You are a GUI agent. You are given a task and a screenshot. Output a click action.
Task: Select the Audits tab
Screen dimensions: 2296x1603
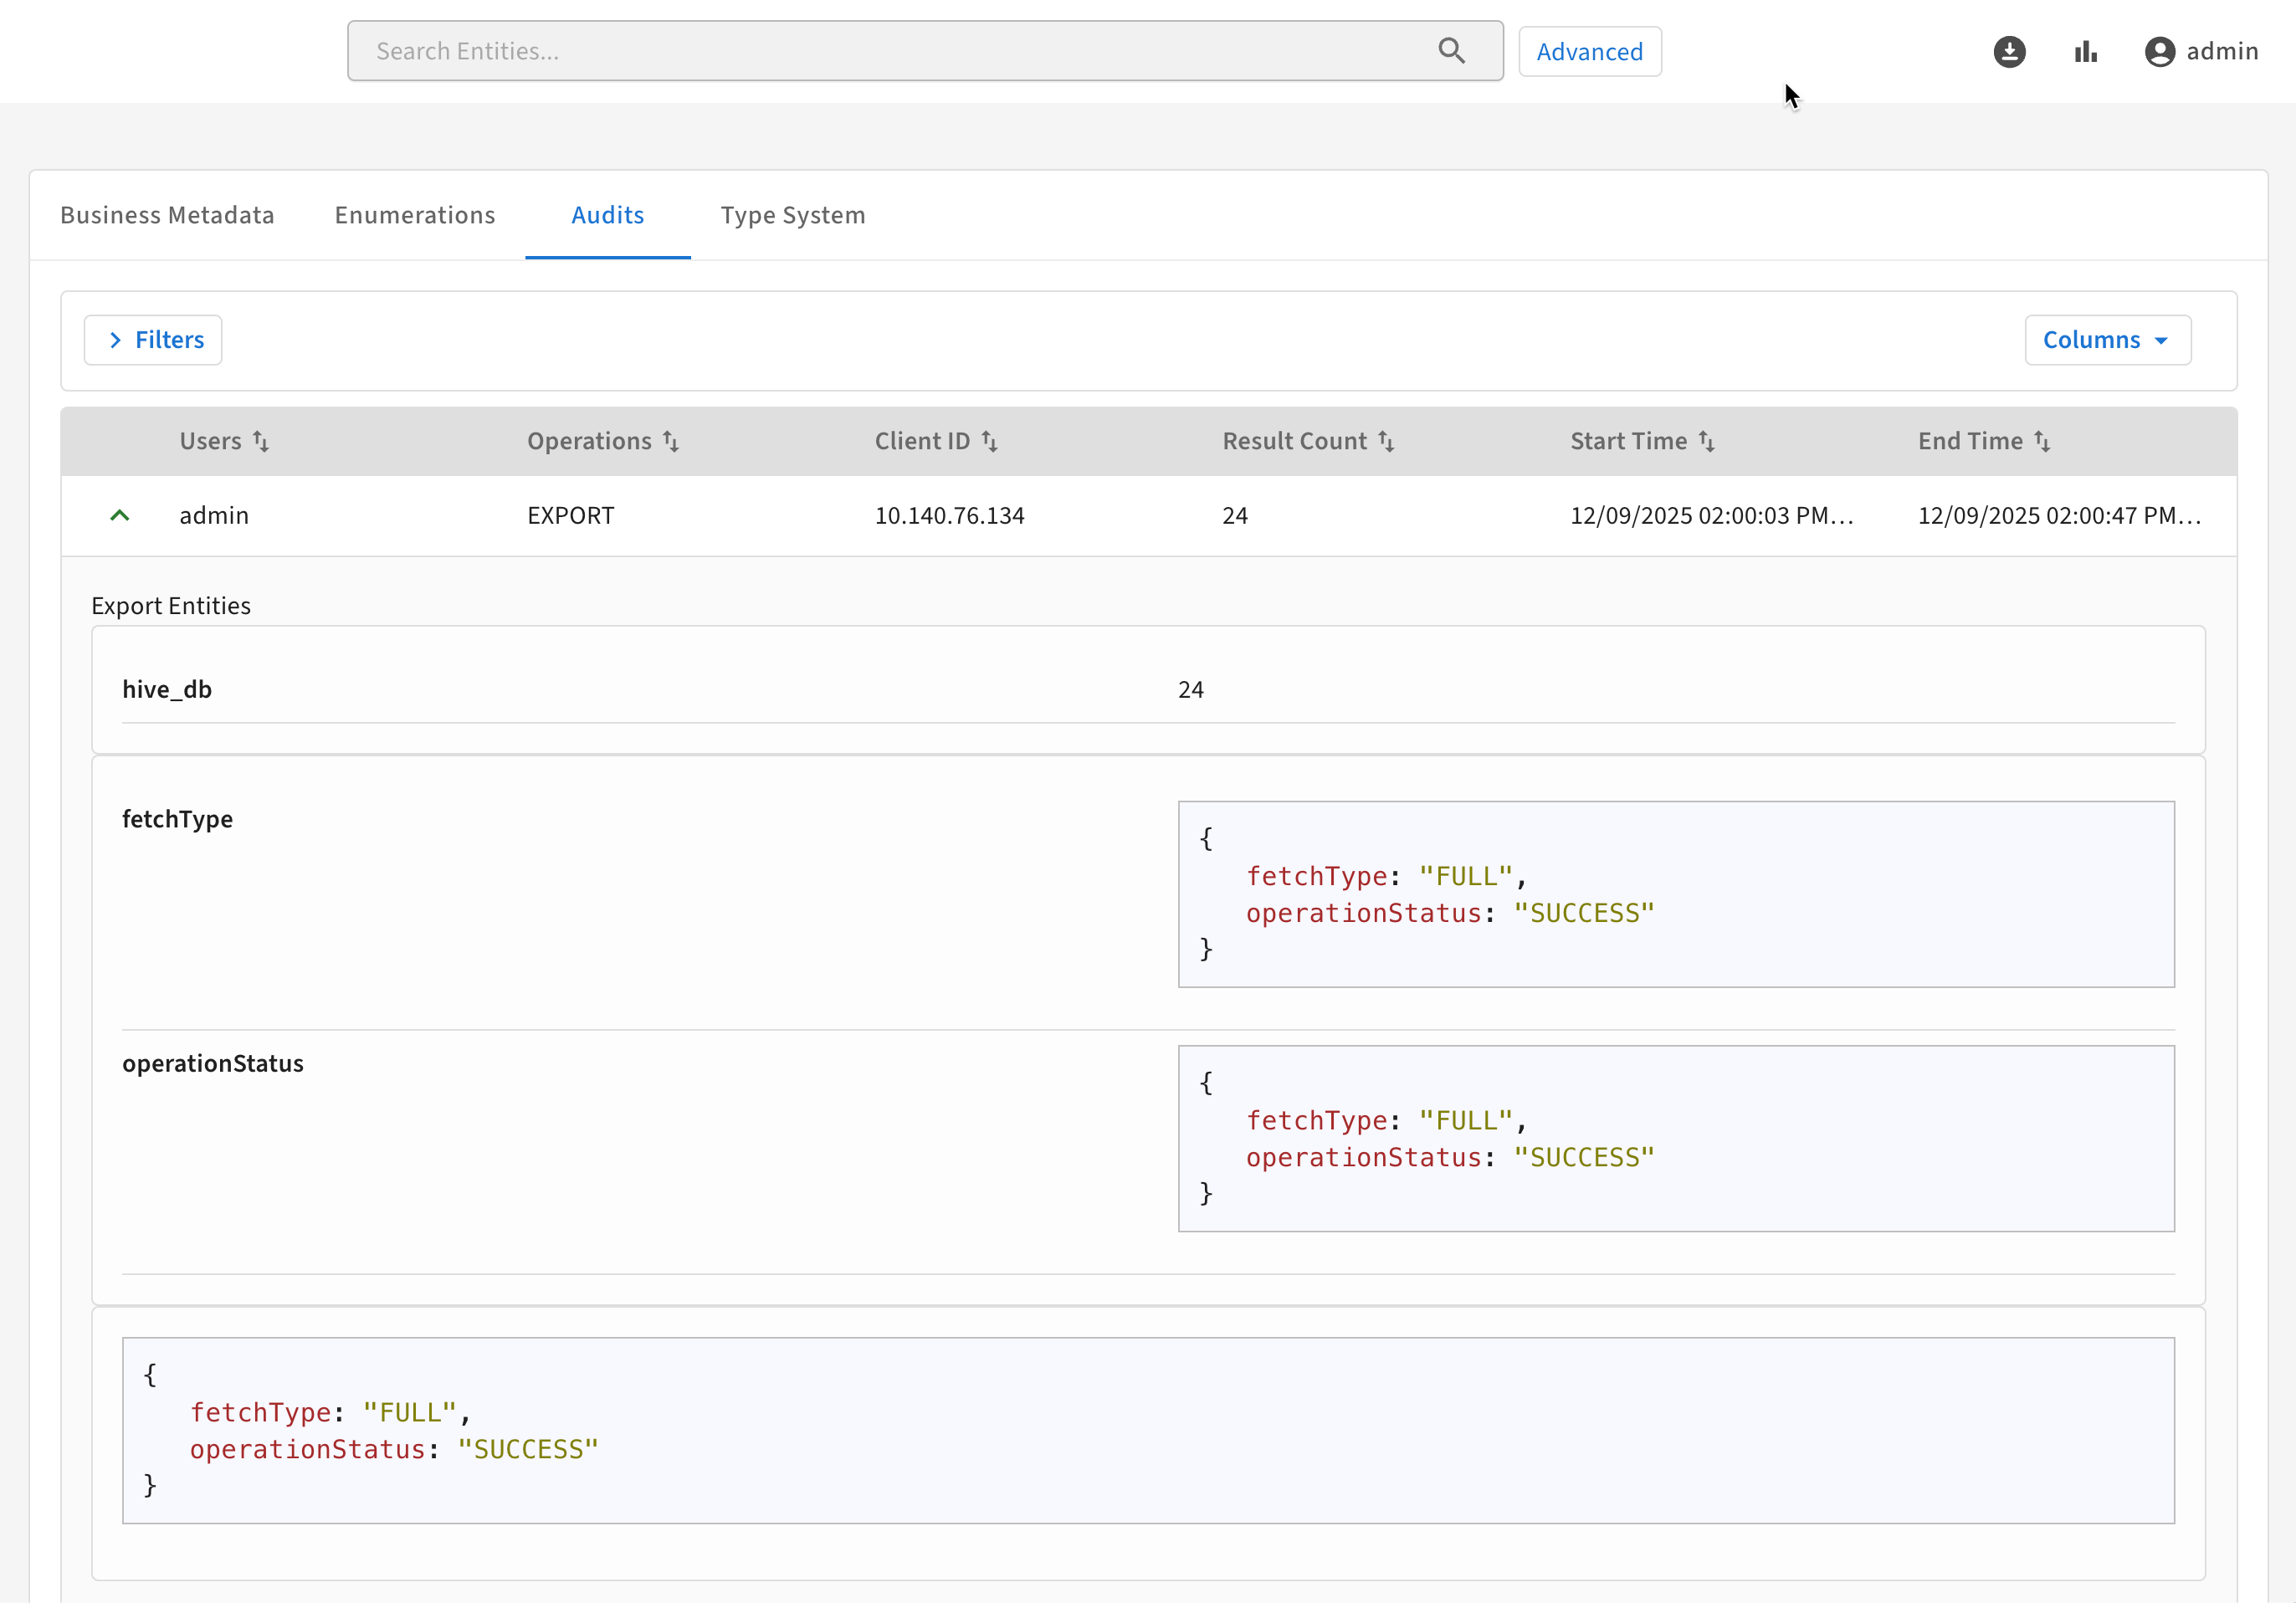coord(607,215)
